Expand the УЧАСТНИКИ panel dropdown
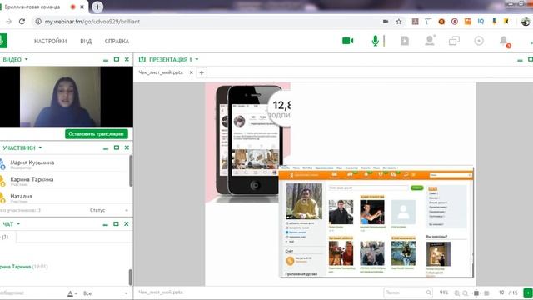Image resolution: width=533 pixels, height=300 pixels. click(x=40, y=147)
